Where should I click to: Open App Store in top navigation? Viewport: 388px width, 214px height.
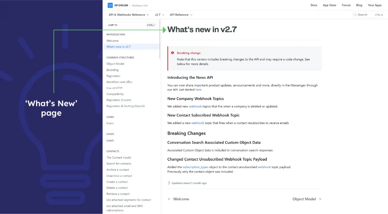coord(329,5)
